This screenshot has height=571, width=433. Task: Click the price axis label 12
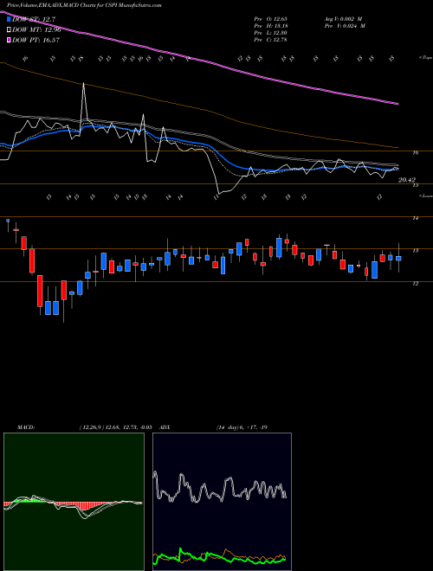point(415,283)
